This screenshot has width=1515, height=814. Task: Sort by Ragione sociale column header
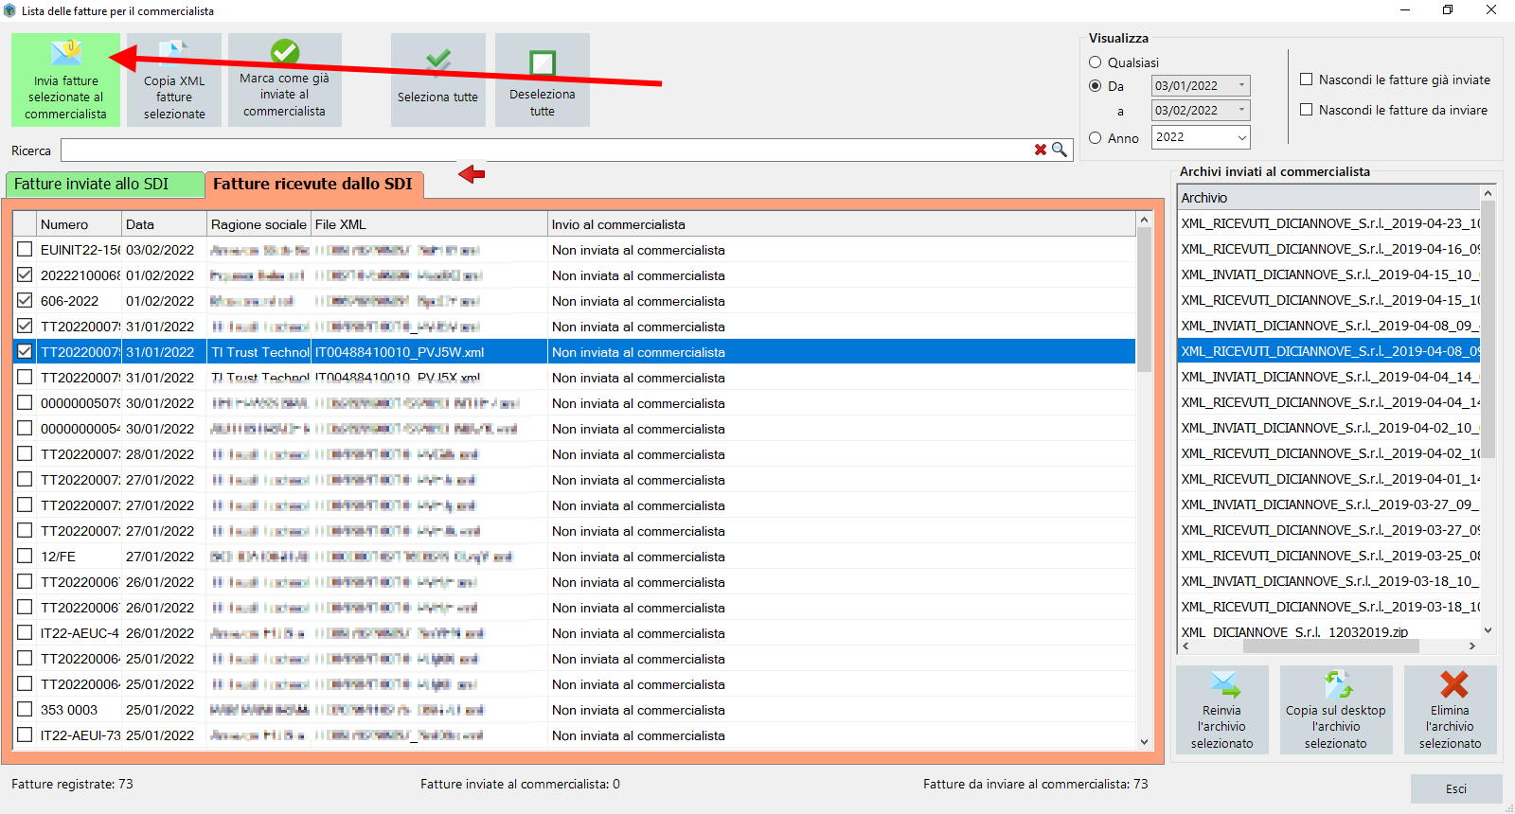pos(258,224)
